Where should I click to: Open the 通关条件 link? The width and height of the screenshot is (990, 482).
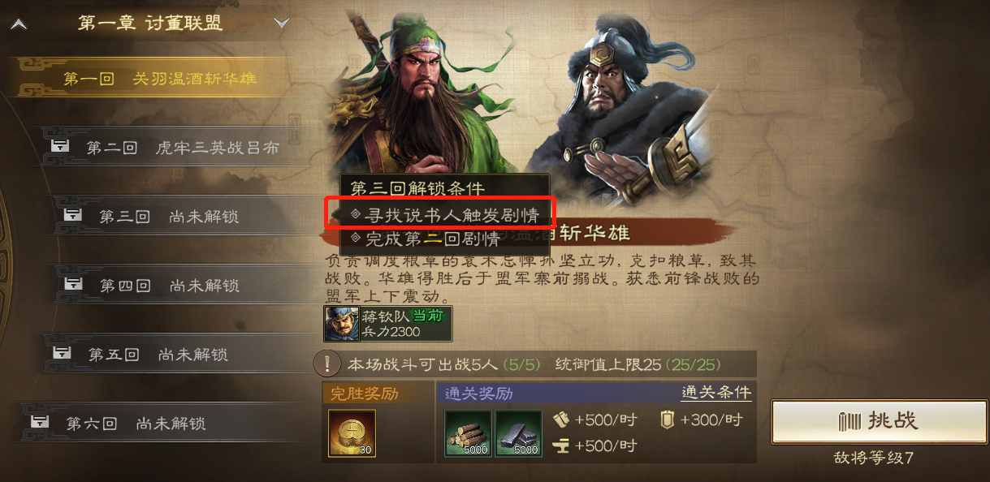[715, 393]
